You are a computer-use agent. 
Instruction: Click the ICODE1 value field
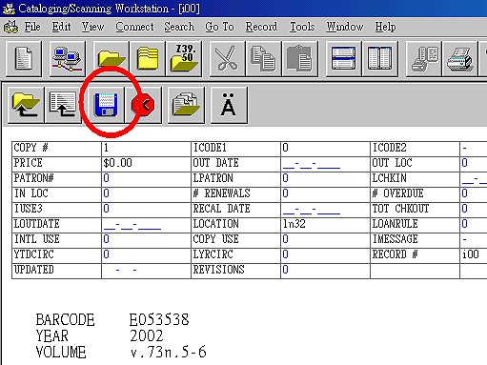click(325, 149)
